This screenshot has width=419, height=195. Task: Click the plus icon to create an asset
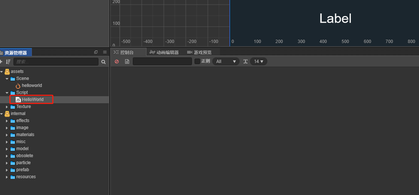click(x=1, y=62)
